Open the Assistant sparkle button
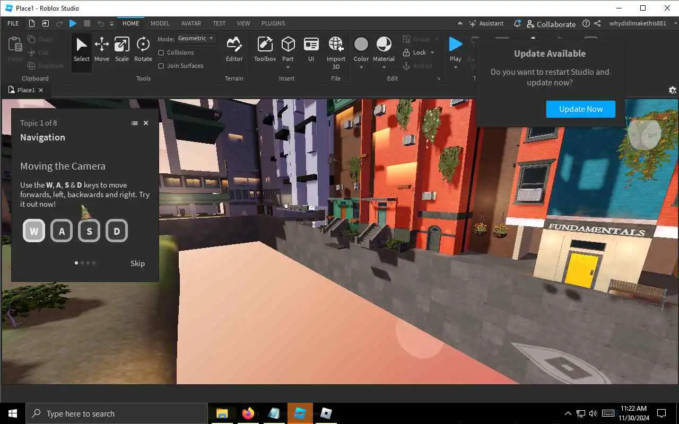 pyautogui.click(x=486, y=23)
